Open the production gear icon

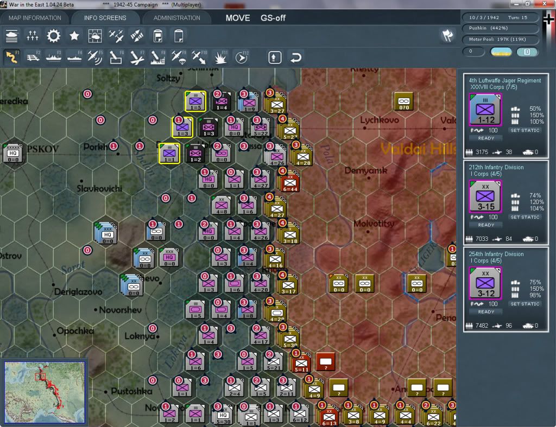54,36
